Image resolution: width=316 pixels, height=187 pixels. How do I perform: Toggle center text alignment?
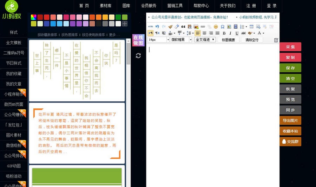tap(204, 33)
